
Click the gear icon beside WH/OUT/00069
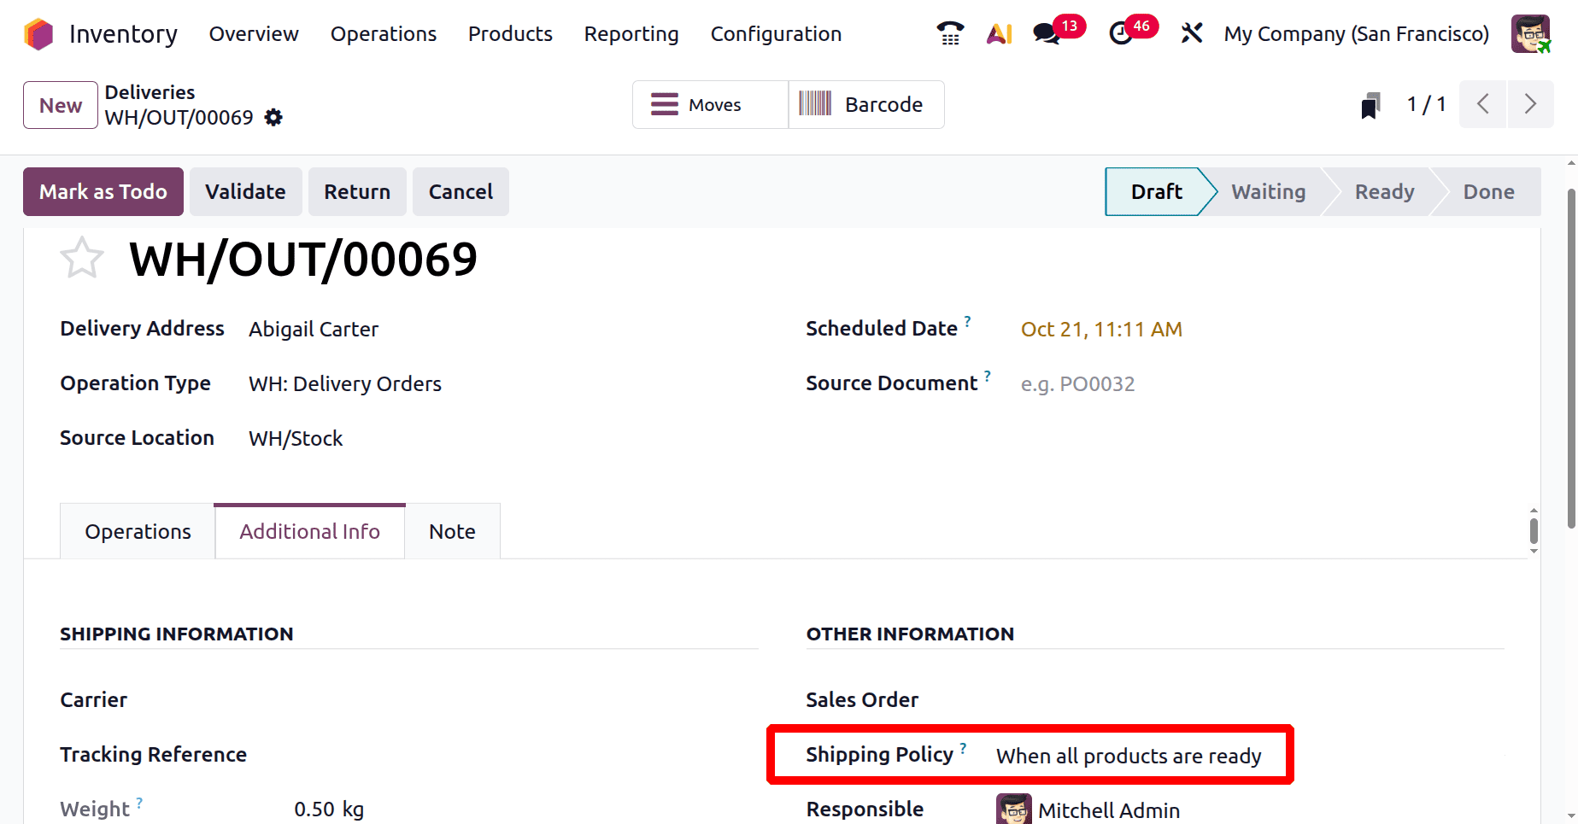pos(273,118)
